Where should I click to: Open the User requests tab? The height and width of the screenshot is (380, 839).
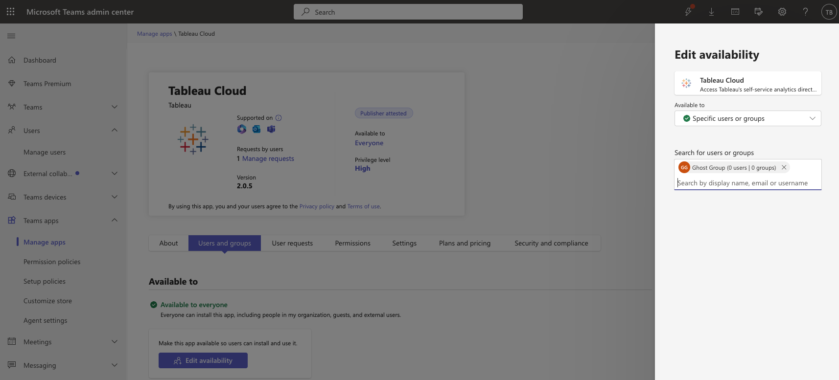click(292, 243)
